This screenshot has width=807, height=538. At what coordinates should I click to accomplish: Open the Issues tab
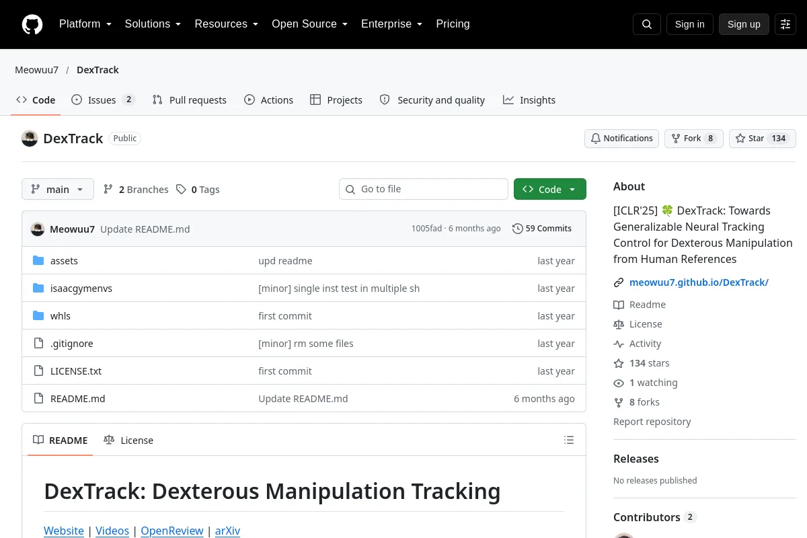103,100
